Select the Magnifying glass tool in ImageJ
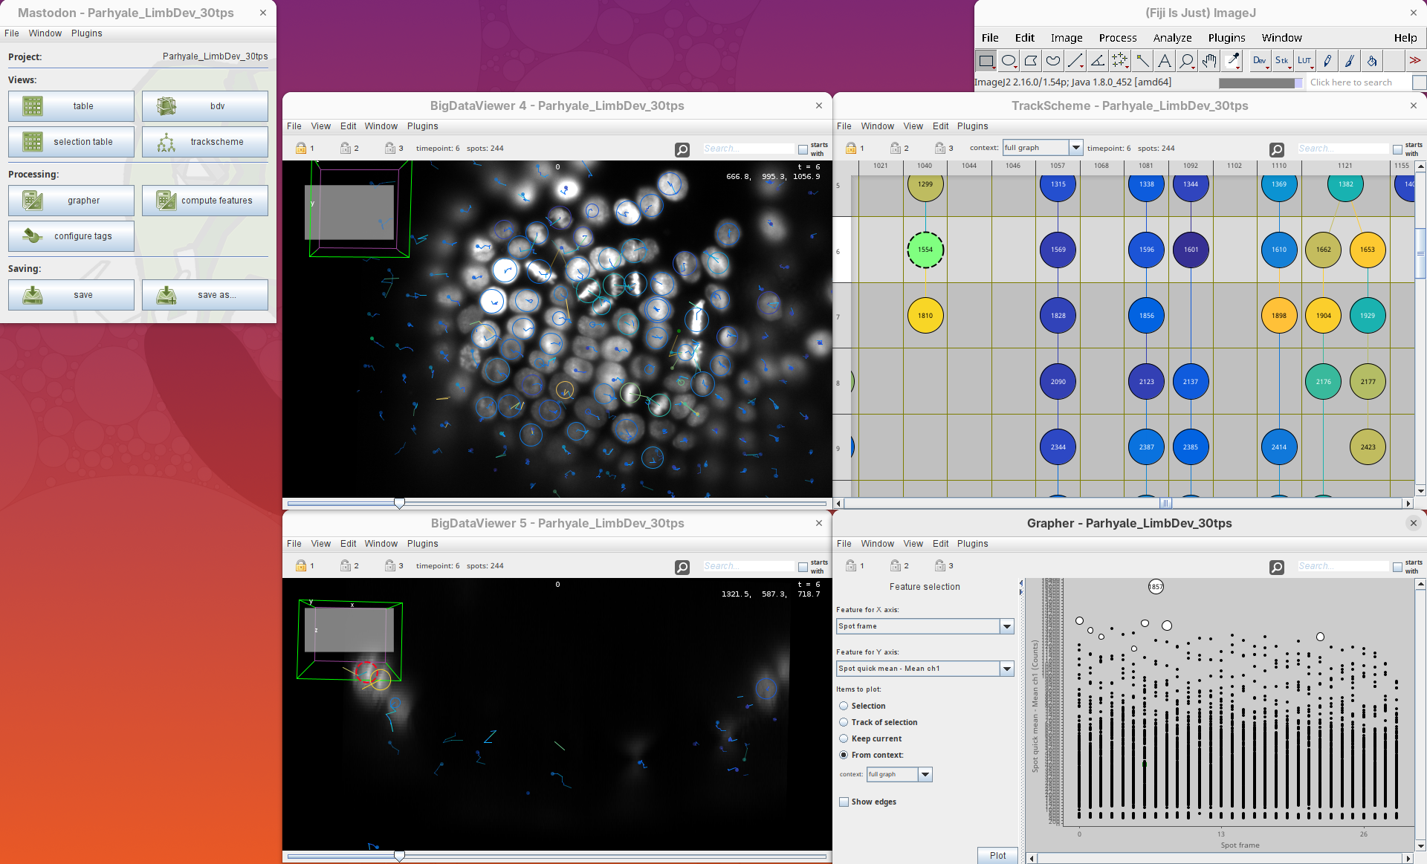Screen dimensions: 1427x864 1187,61
